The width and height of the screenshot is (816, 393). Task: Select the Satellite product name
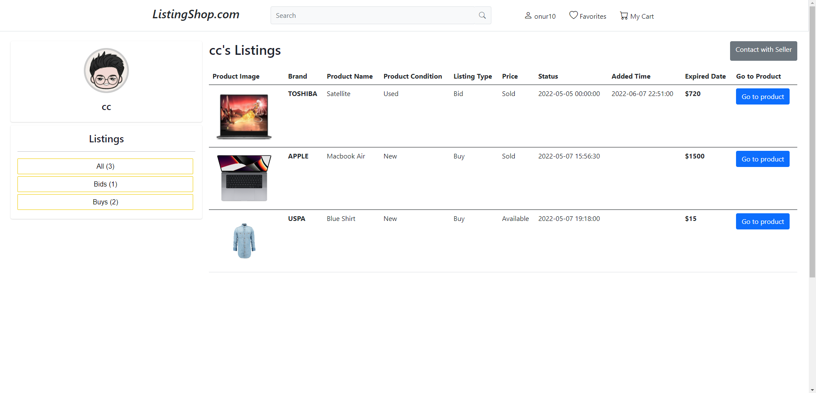338,93
